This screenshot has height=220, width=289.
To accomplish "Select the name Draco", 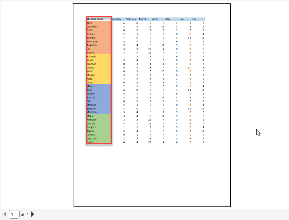I will [90, 142].
